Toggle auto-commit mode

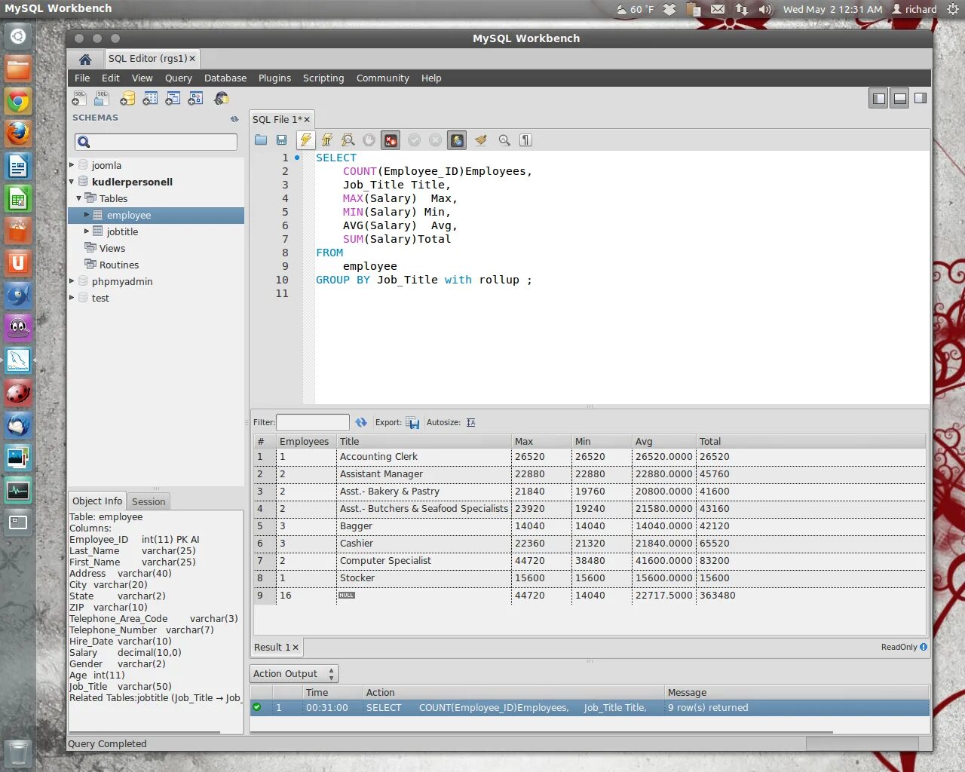457,139
